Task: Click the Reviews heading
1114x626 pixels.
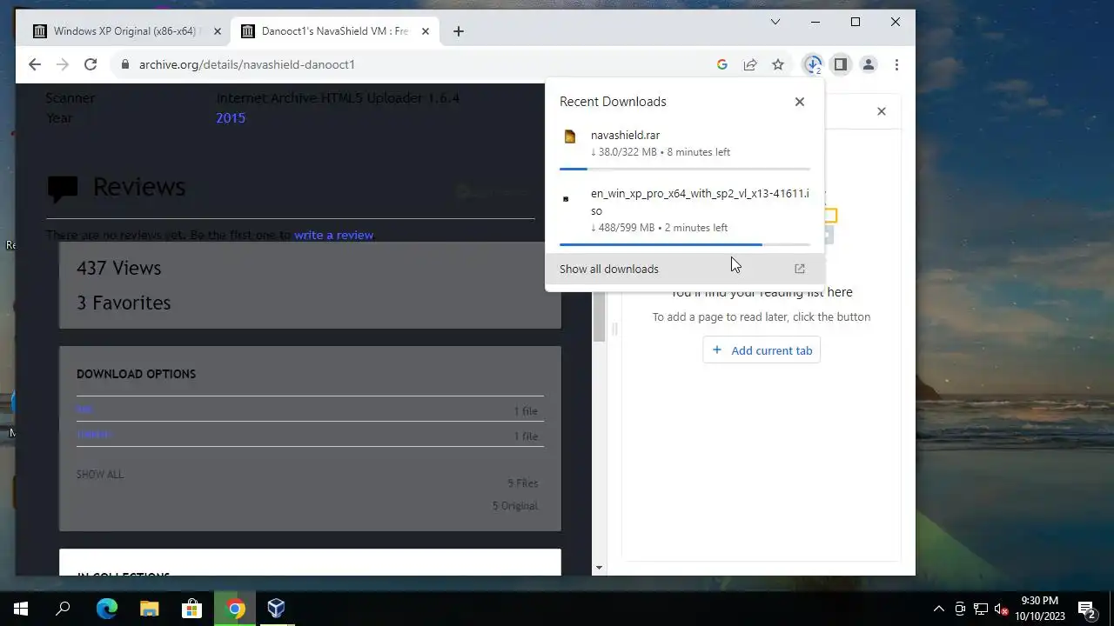Action: 139,187
